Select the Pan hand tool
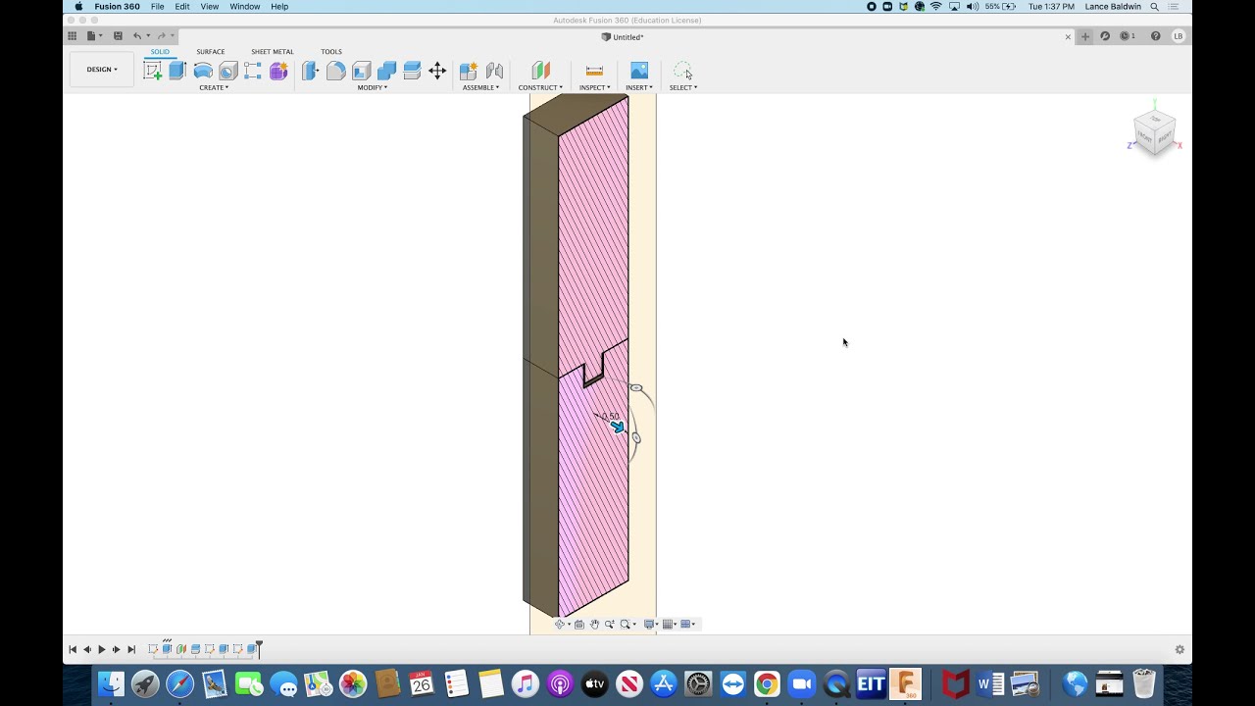1255x706 pixels. 594,625
